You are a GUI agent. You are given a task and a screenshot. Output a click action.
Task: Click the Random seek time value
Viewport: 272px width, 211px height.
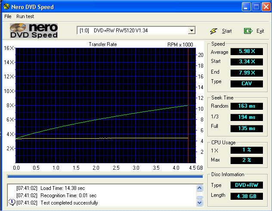click(247, 106)
